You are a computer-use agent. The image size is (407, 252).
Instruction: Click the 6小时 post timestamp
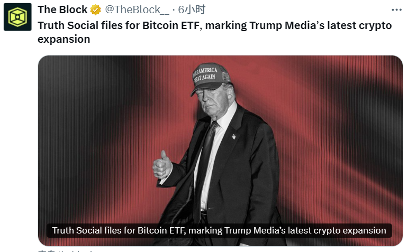pos(192,10)
